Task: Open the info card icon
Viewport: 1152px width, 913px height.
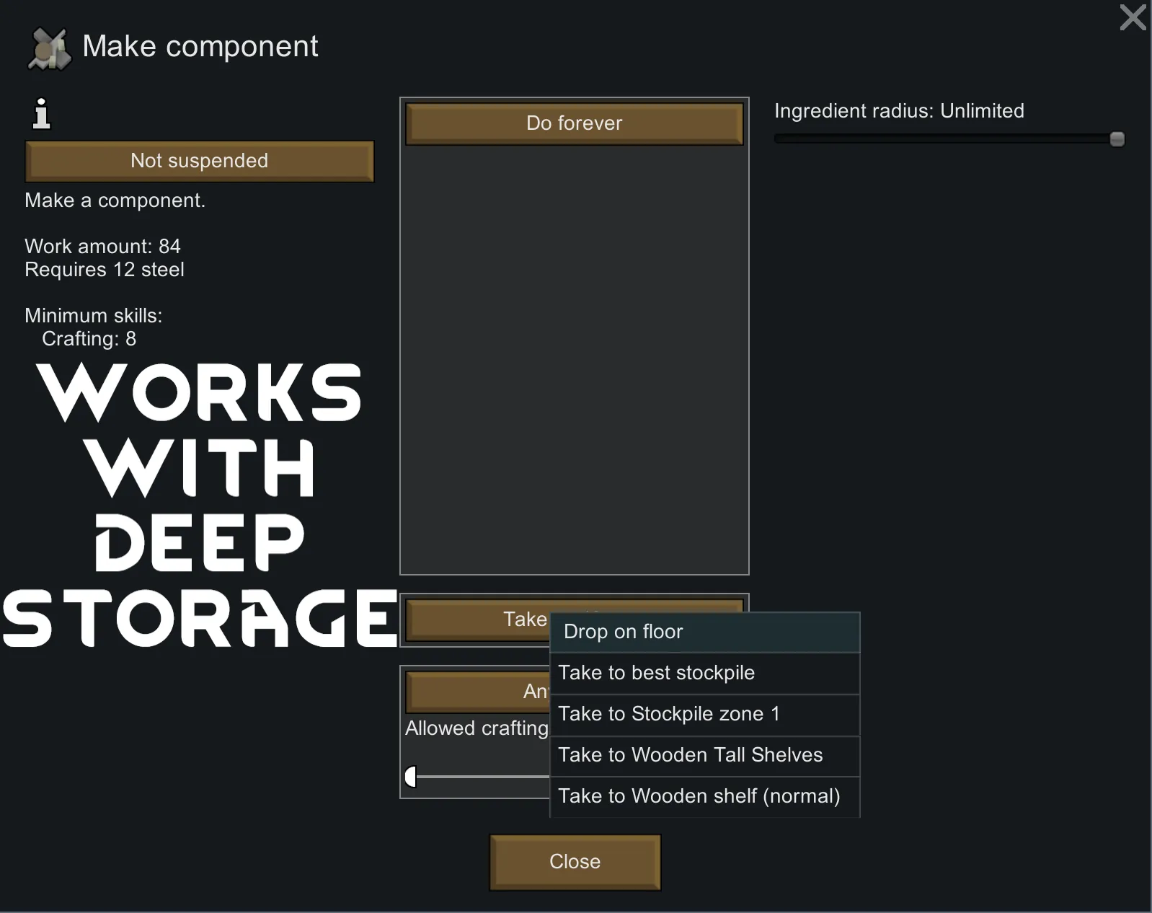Action: [x=42, y=114]
